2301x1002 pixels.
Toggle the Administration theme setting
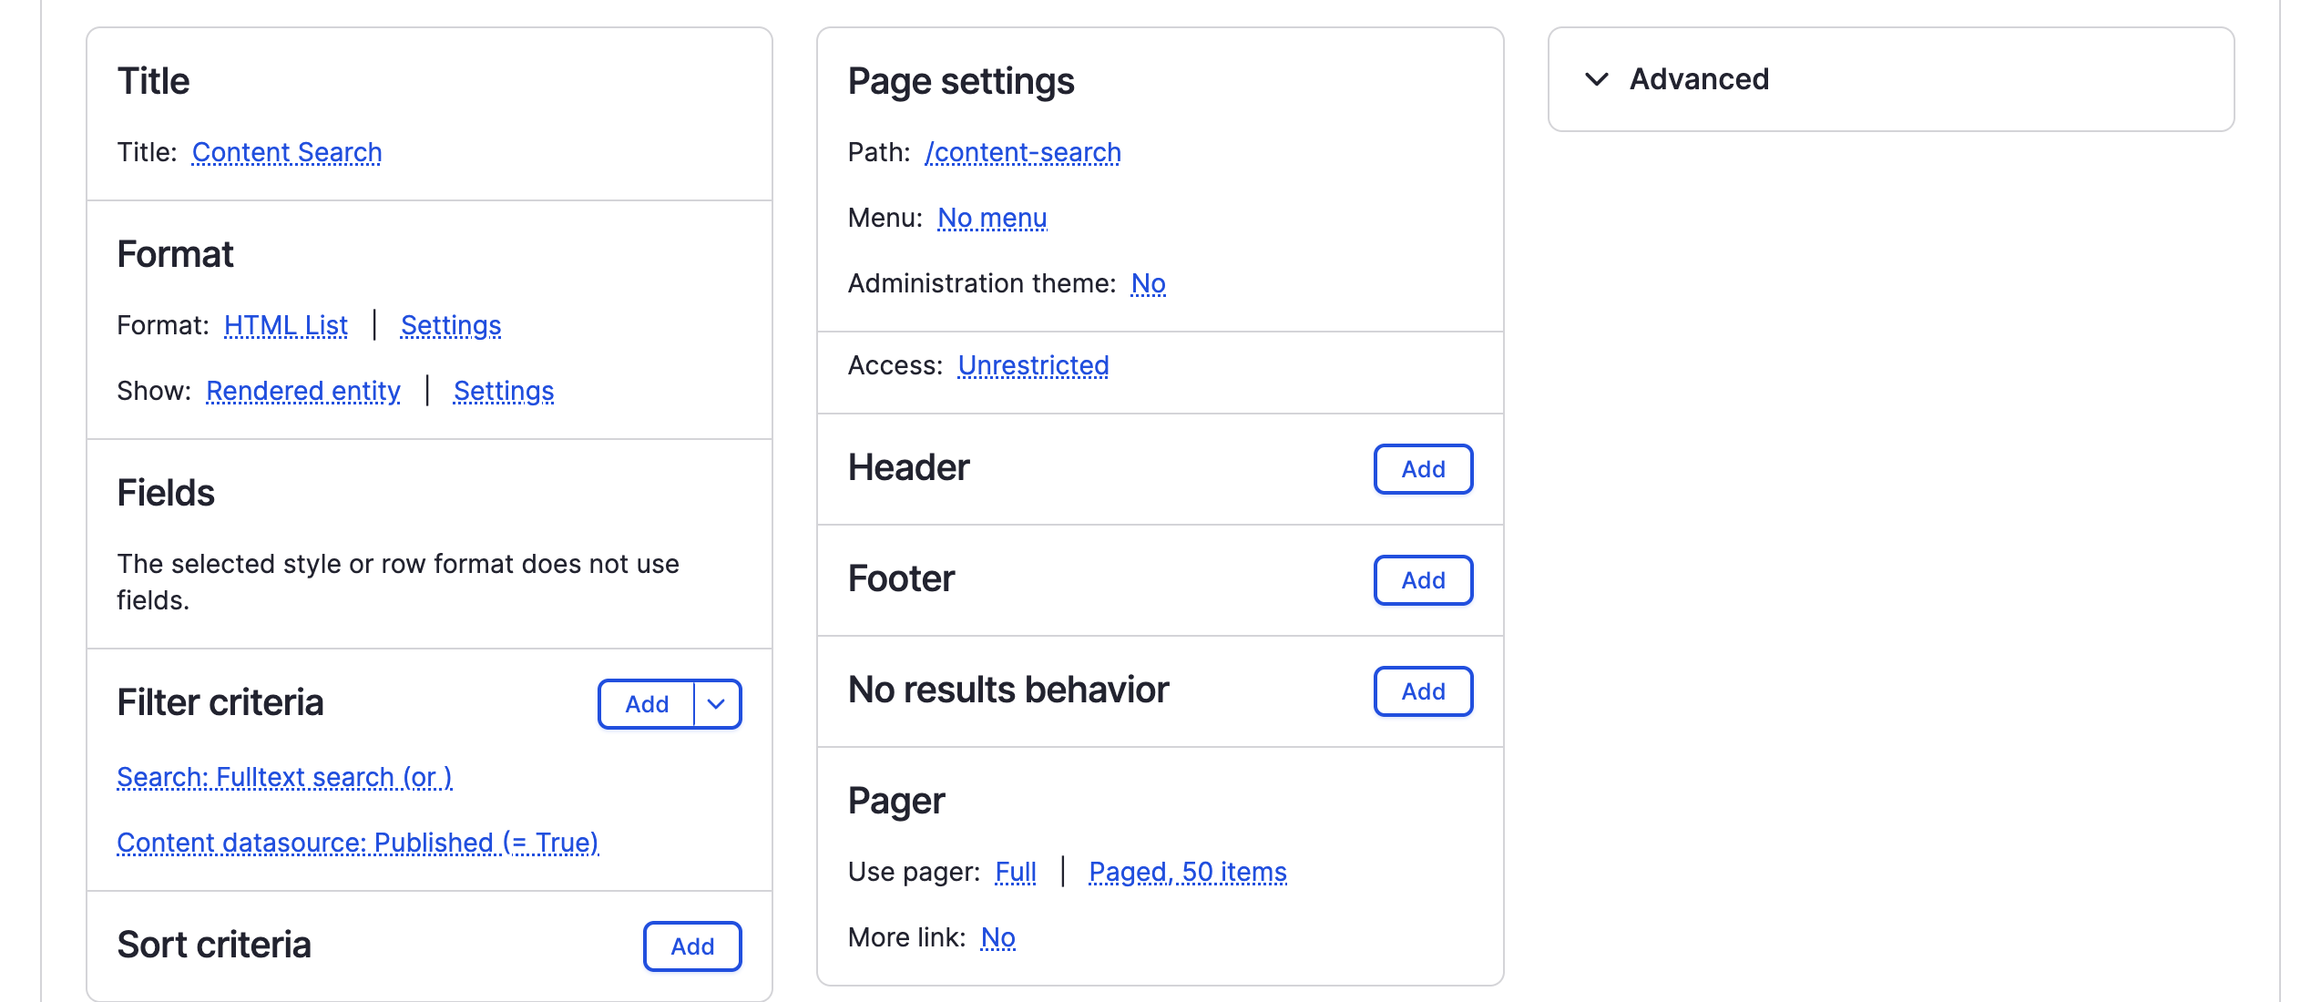pos(1148,283)
